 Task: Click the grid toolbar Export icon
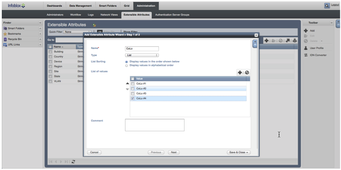(x=288, y=41)
